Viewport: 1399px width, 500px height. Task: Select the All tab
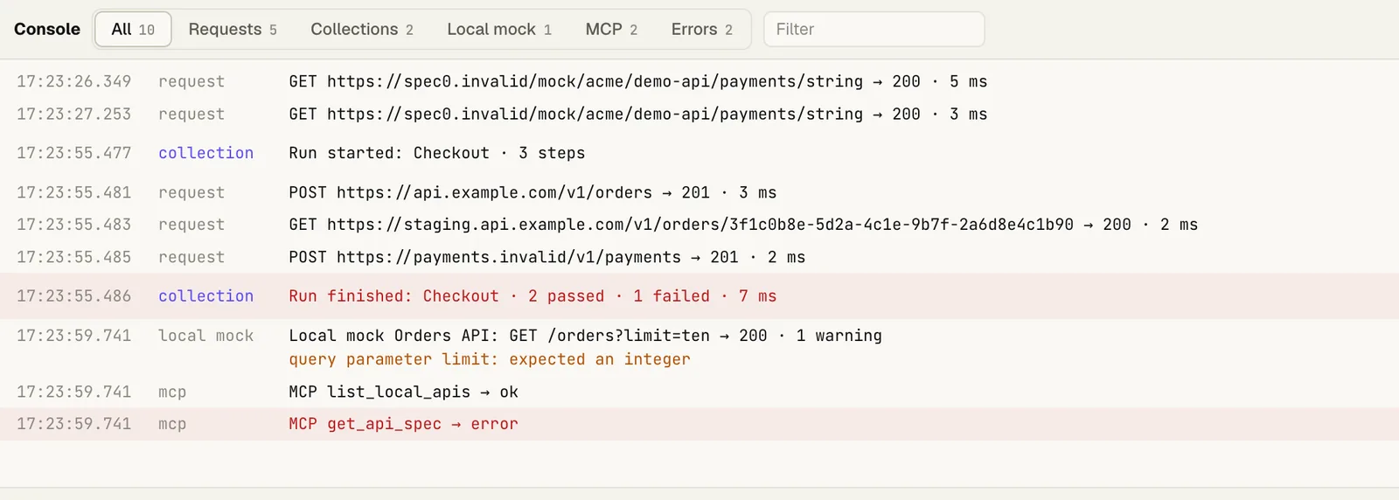[x=133, y=29]
